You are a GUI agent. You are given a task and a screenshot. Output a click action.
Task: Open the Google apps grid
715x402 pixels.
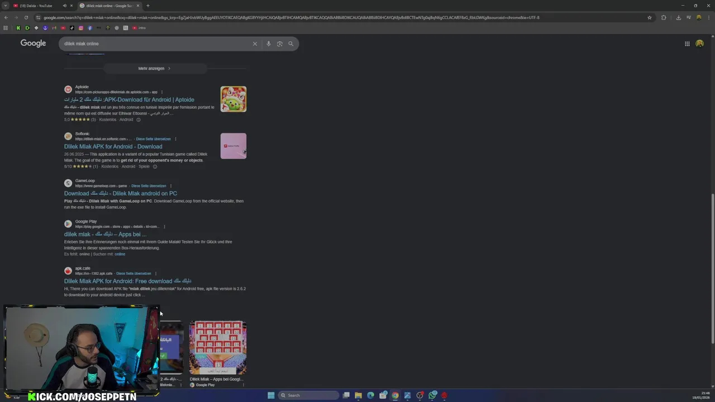(687, 44)
